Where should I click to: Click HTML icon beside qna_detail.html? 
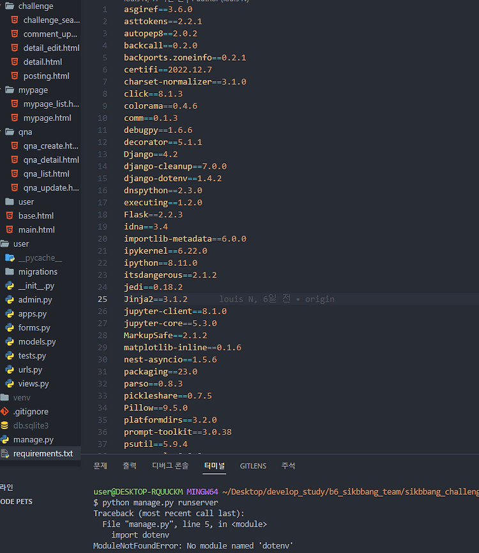[x=15, y=159]
